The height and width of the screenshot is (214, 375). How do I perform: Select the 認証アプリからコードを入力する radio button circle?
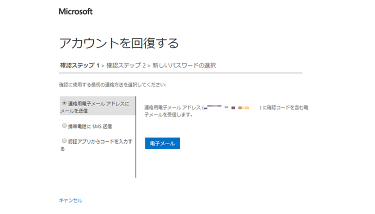pos(64,141)
